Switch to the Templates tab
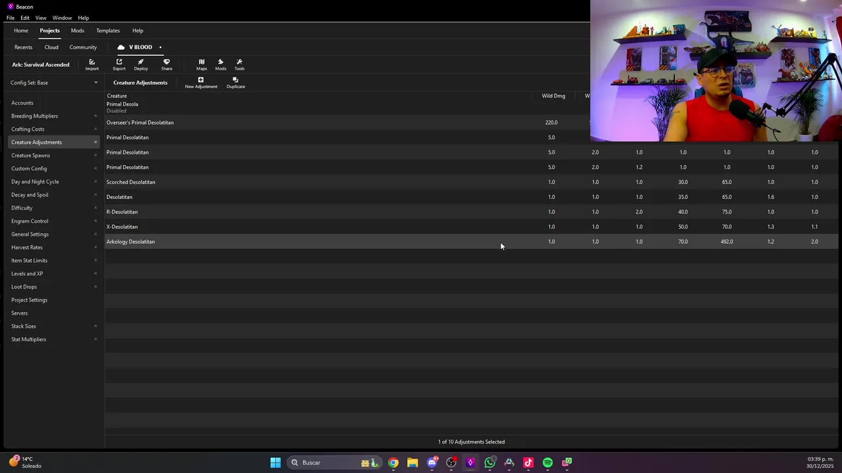Viewport: 842px width, 473px height. [108, 31]
